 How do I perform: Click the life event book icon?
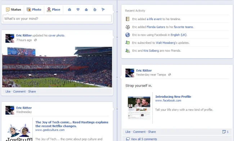127,19
